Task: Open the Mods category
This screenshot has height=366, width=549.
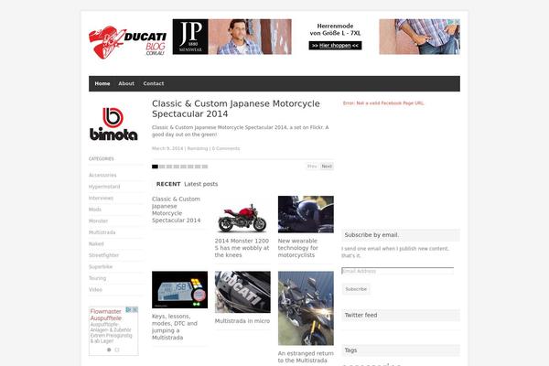Action: (x=95, y=210)
